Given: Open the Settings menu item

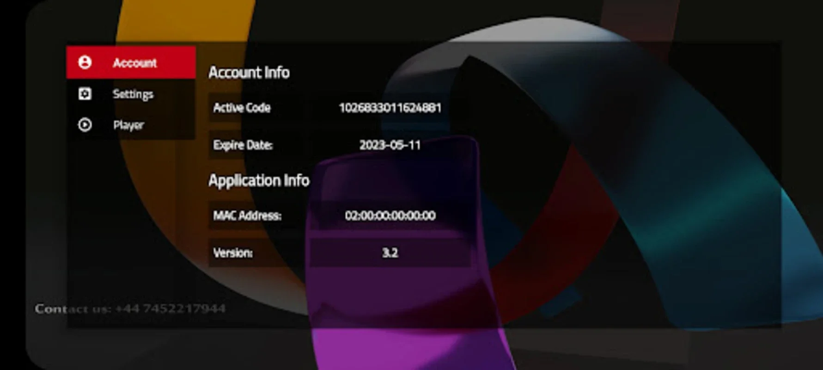Looking at the screenshot, I should click(131, 94).
